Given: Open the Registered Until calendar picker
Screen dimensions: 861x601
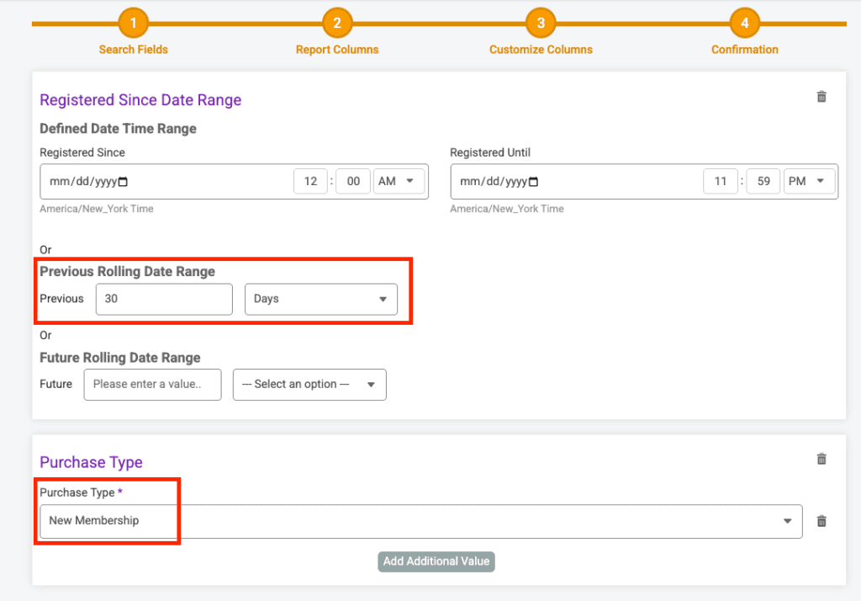Looking at the screenshot, I should 533,182.
